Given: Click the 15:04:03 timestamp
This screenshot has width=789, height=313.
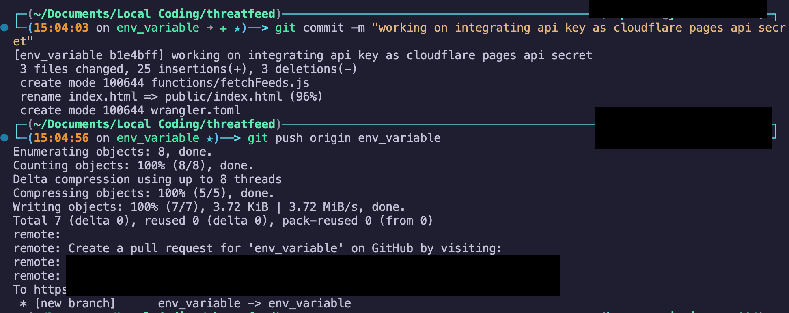Looking at the screenshot, I should click(61, 28).
